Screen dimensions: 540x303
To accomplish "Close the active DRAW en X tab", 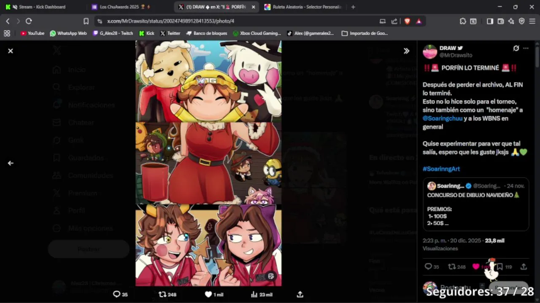I will 253,7.
